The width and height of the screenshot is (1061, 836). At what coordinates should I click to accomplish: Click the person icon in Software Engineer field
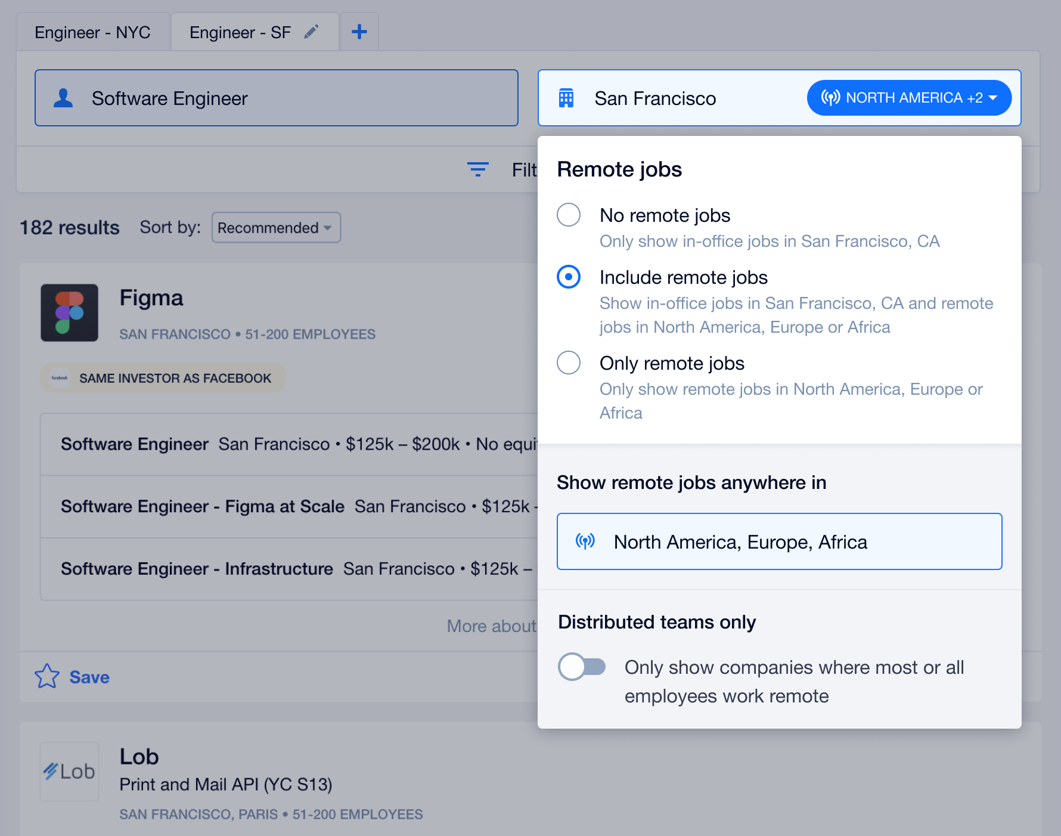tap(63, 98)
